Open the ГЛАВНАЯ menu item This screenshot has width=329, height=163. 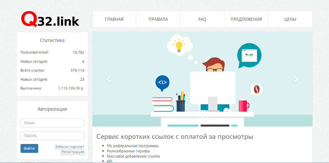click(114, 19)
